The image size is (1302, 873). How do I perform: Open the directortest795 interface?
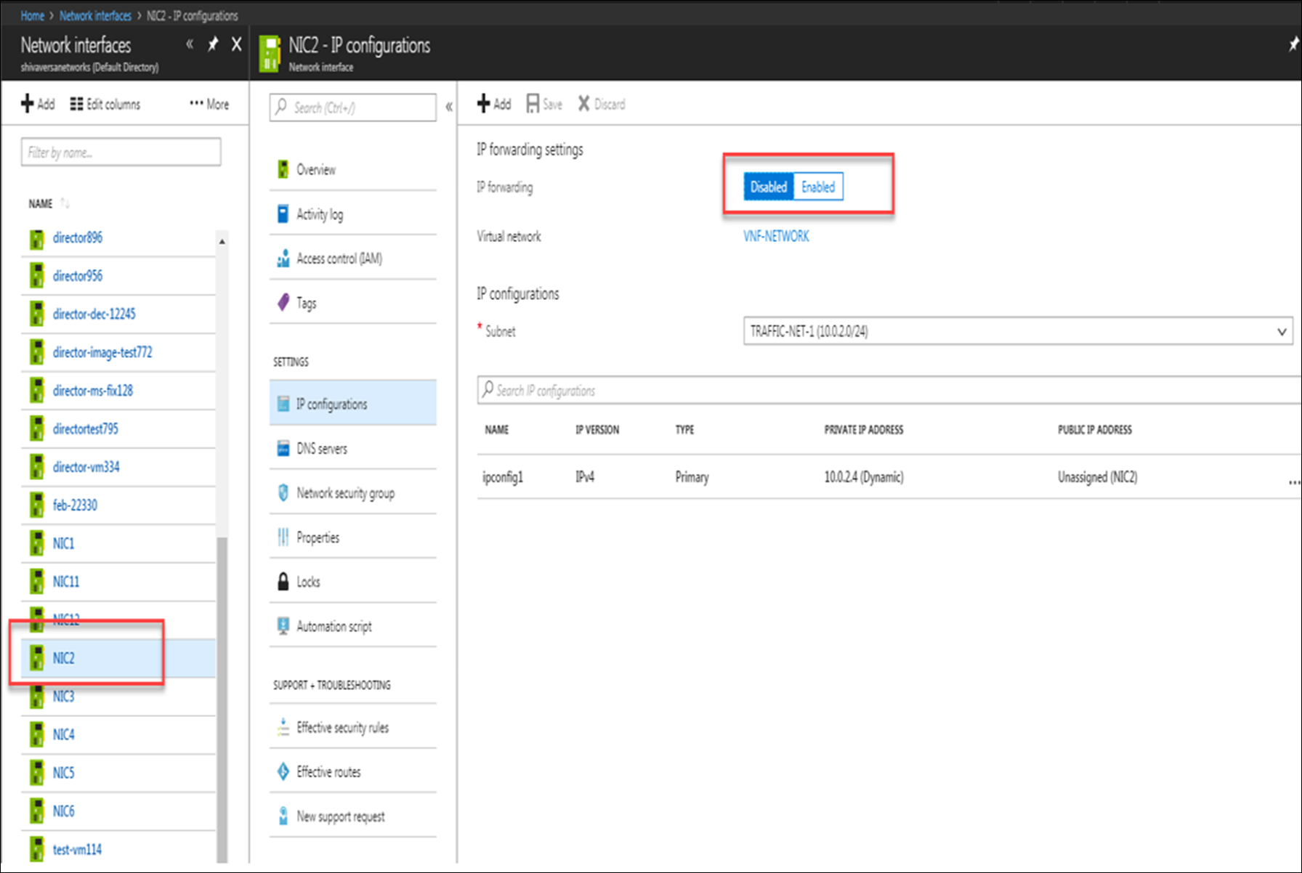(x=85, y=429)
